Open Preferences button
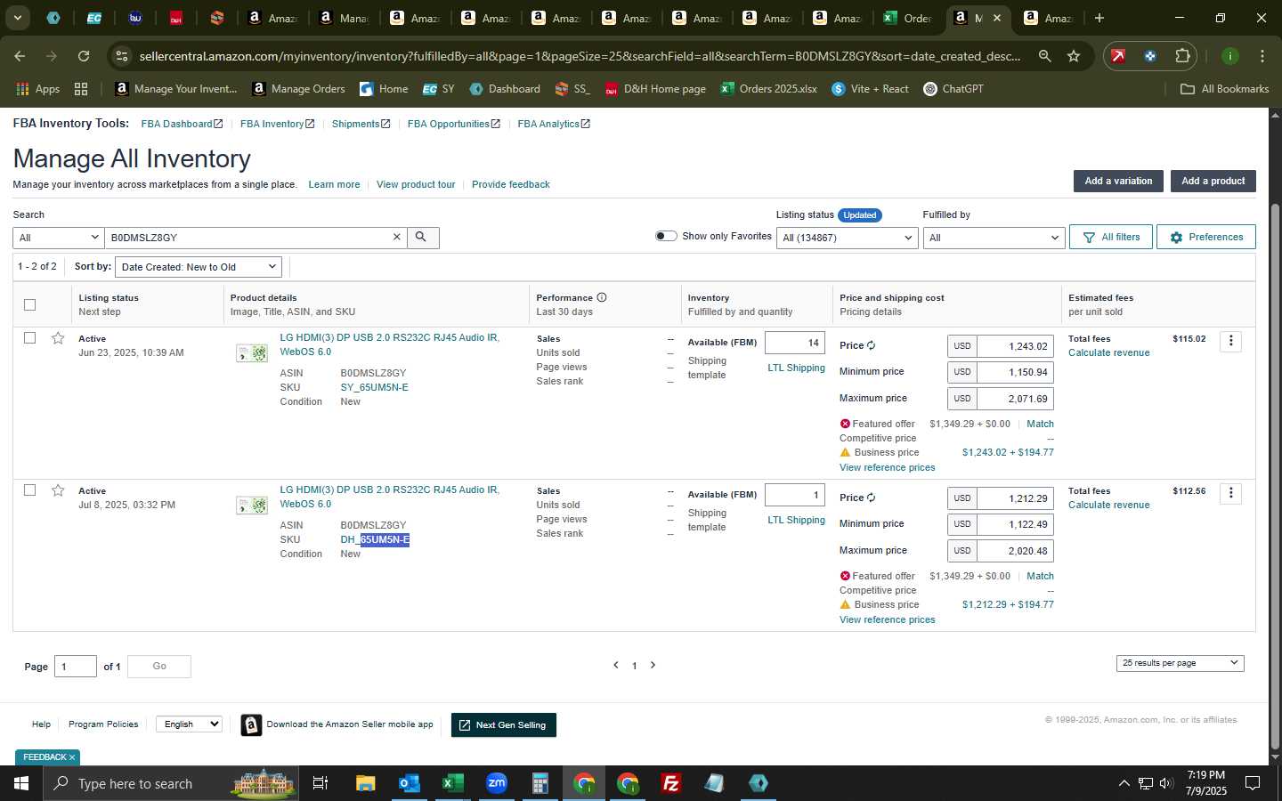Screen dimensions: 1282x801 click(1206, 237)
